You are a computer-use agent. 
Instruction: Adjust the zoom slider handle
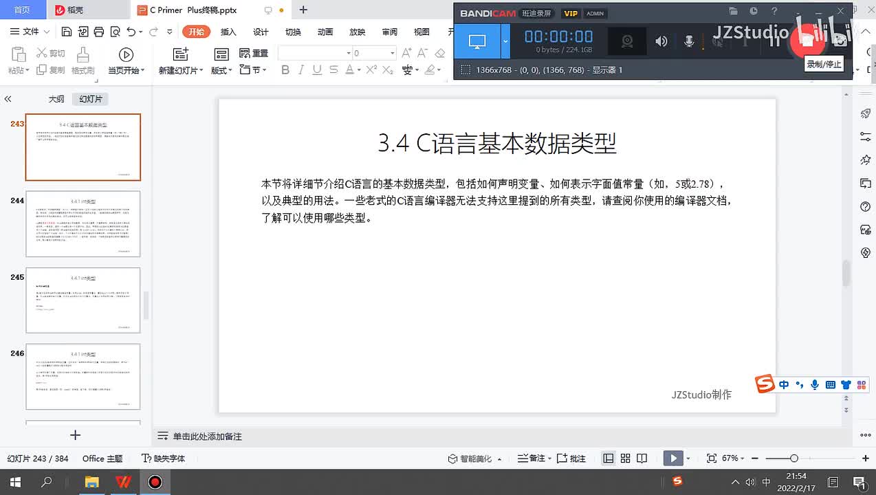(x=794, y=459)
